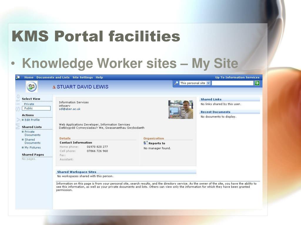Click the 'infoserv' username text
This screenshot has height=225, width=301.
(x=64, y=106)
